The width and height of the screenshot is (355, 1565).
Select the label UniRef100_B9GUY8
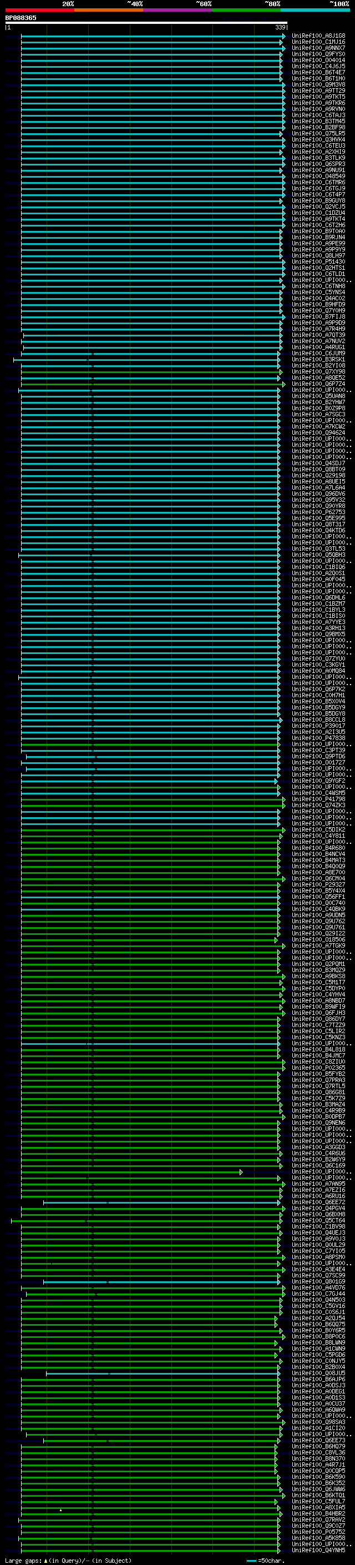click(x=318, y=200)
